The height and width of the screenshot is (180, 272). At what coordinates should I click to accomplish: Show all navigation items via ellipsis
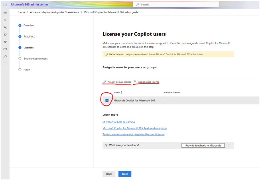pos(5,67)
